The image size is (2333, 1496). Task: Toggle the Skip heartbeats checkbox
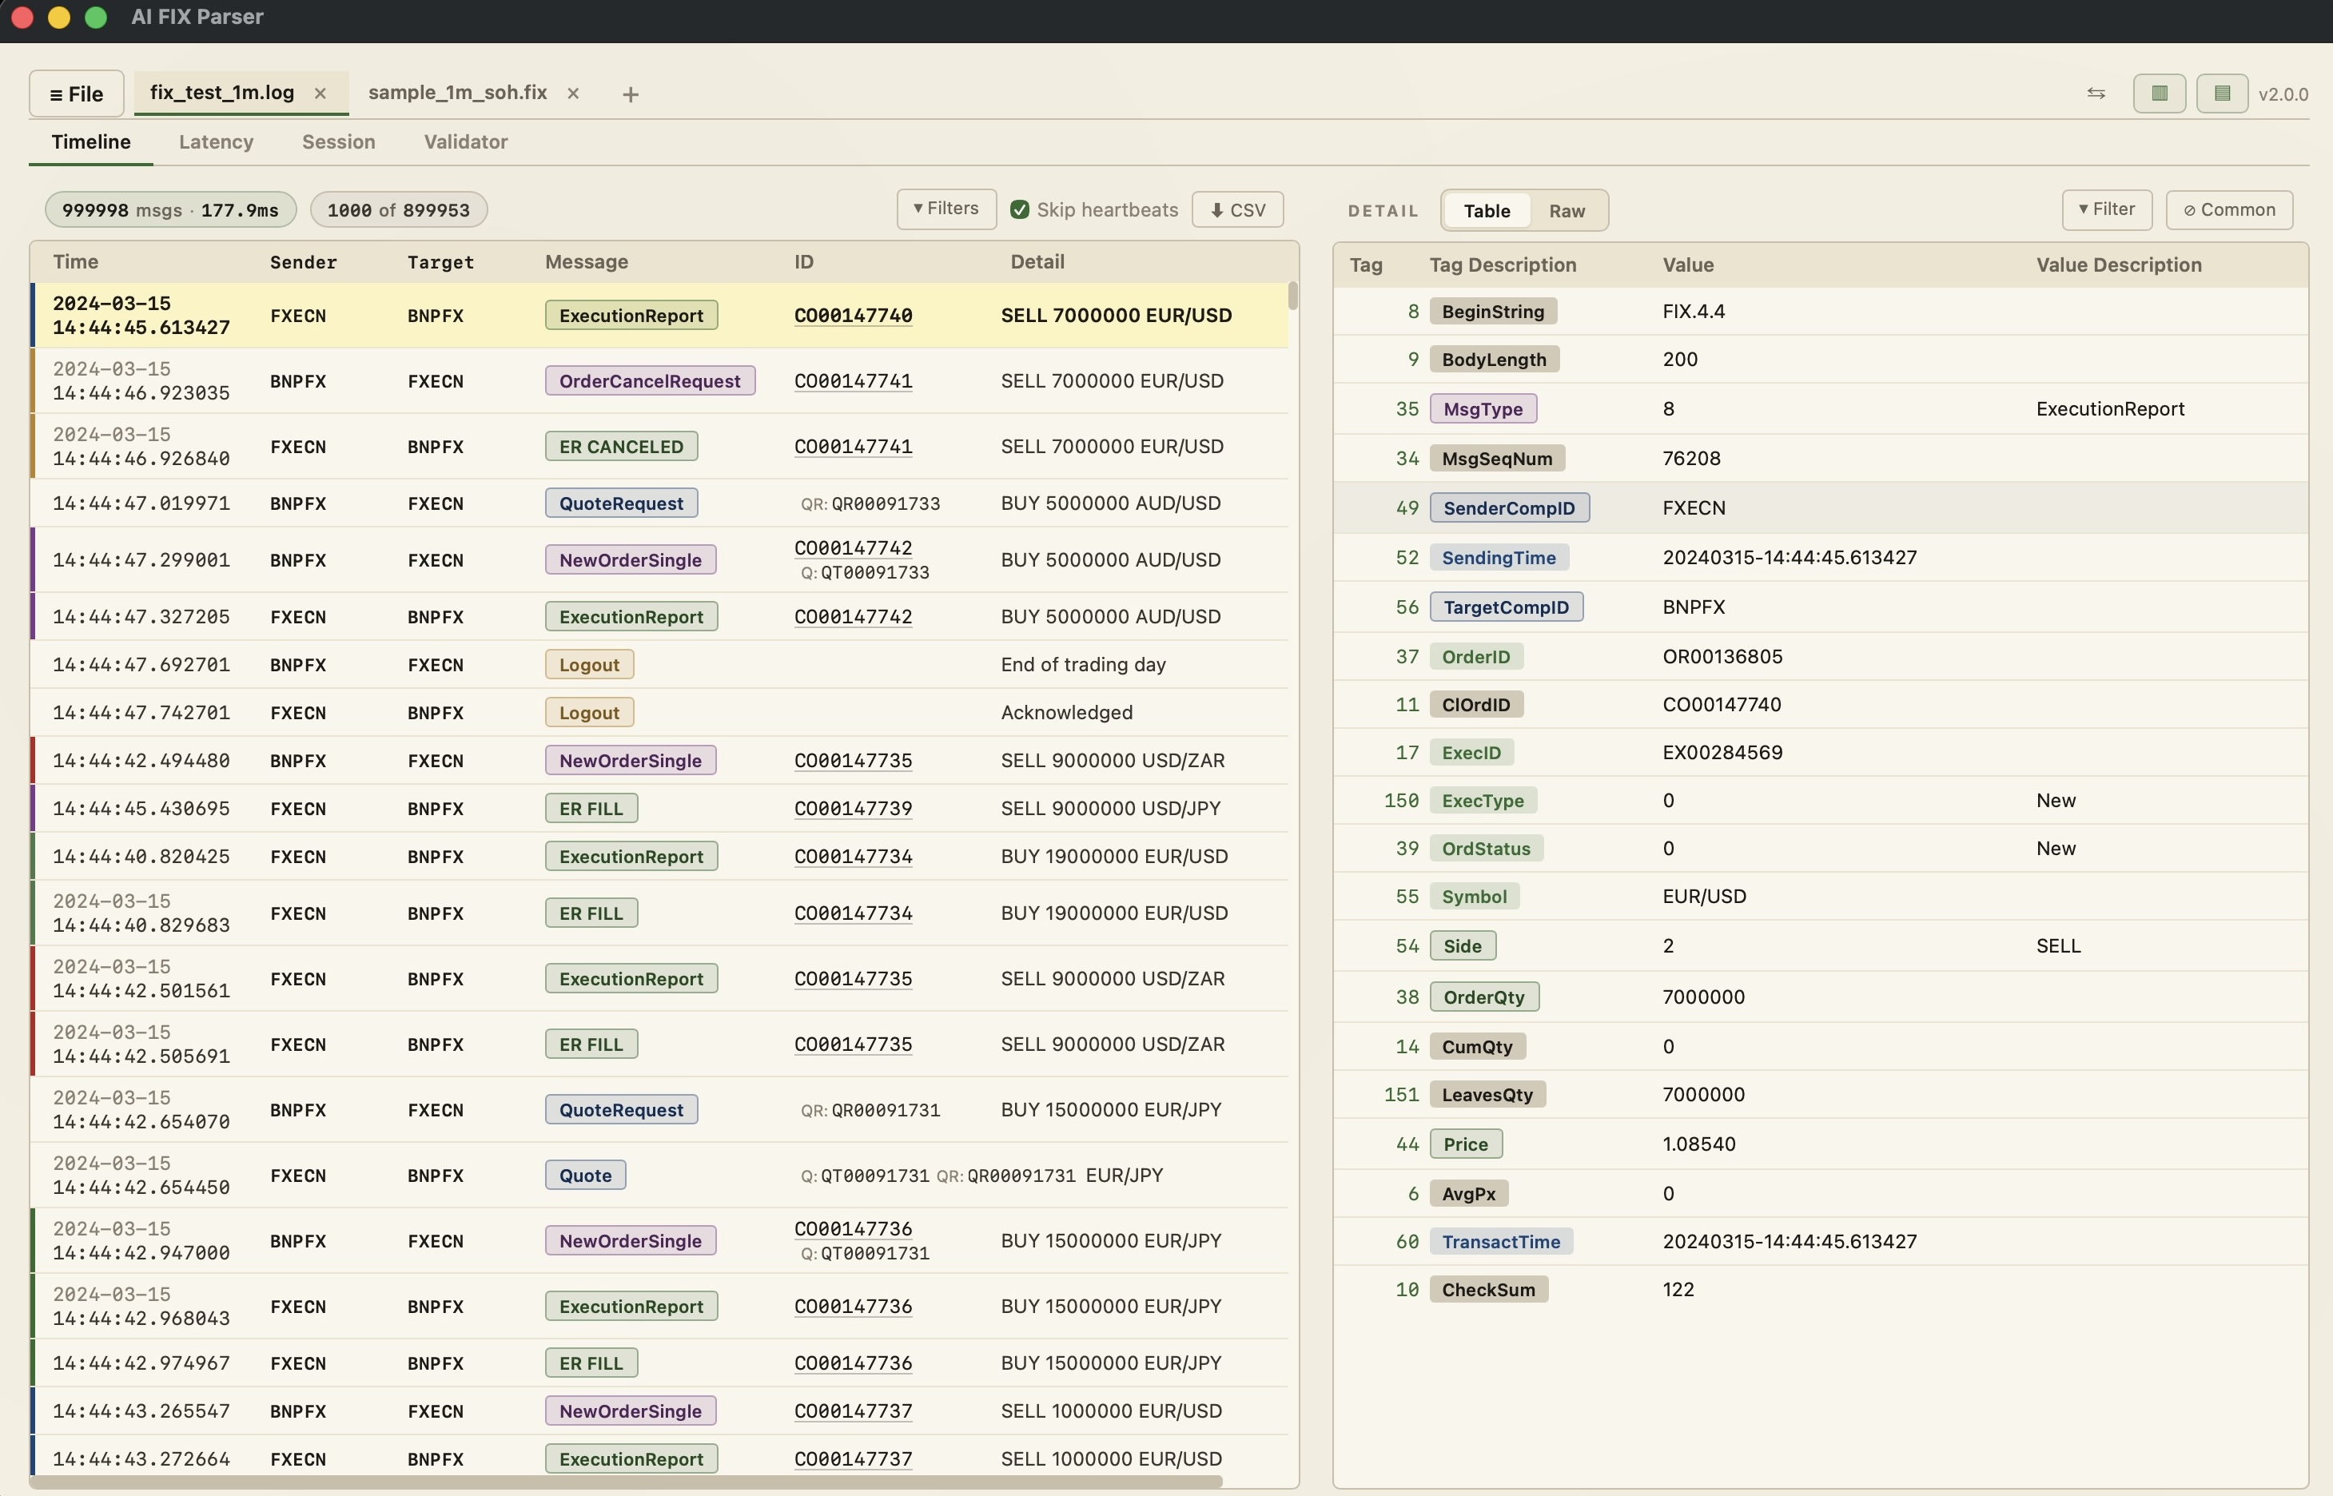[x=1020, y=210]
